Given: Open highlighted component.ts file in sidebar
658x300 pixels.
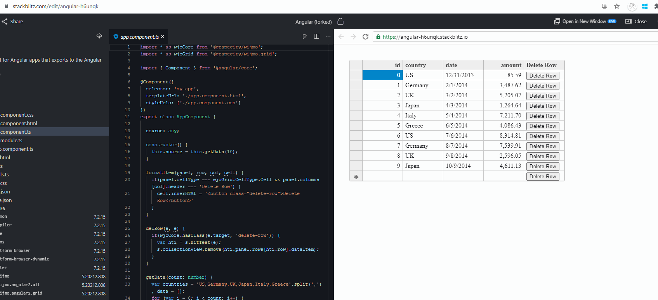Looking at the screenshot, I should pos(54,132).
